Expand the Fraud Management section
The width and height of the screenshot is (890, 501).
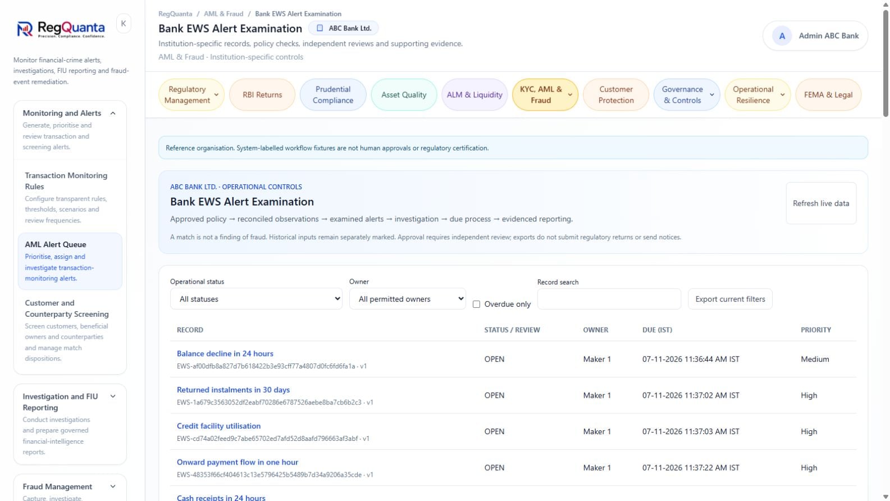click(113, 487)
